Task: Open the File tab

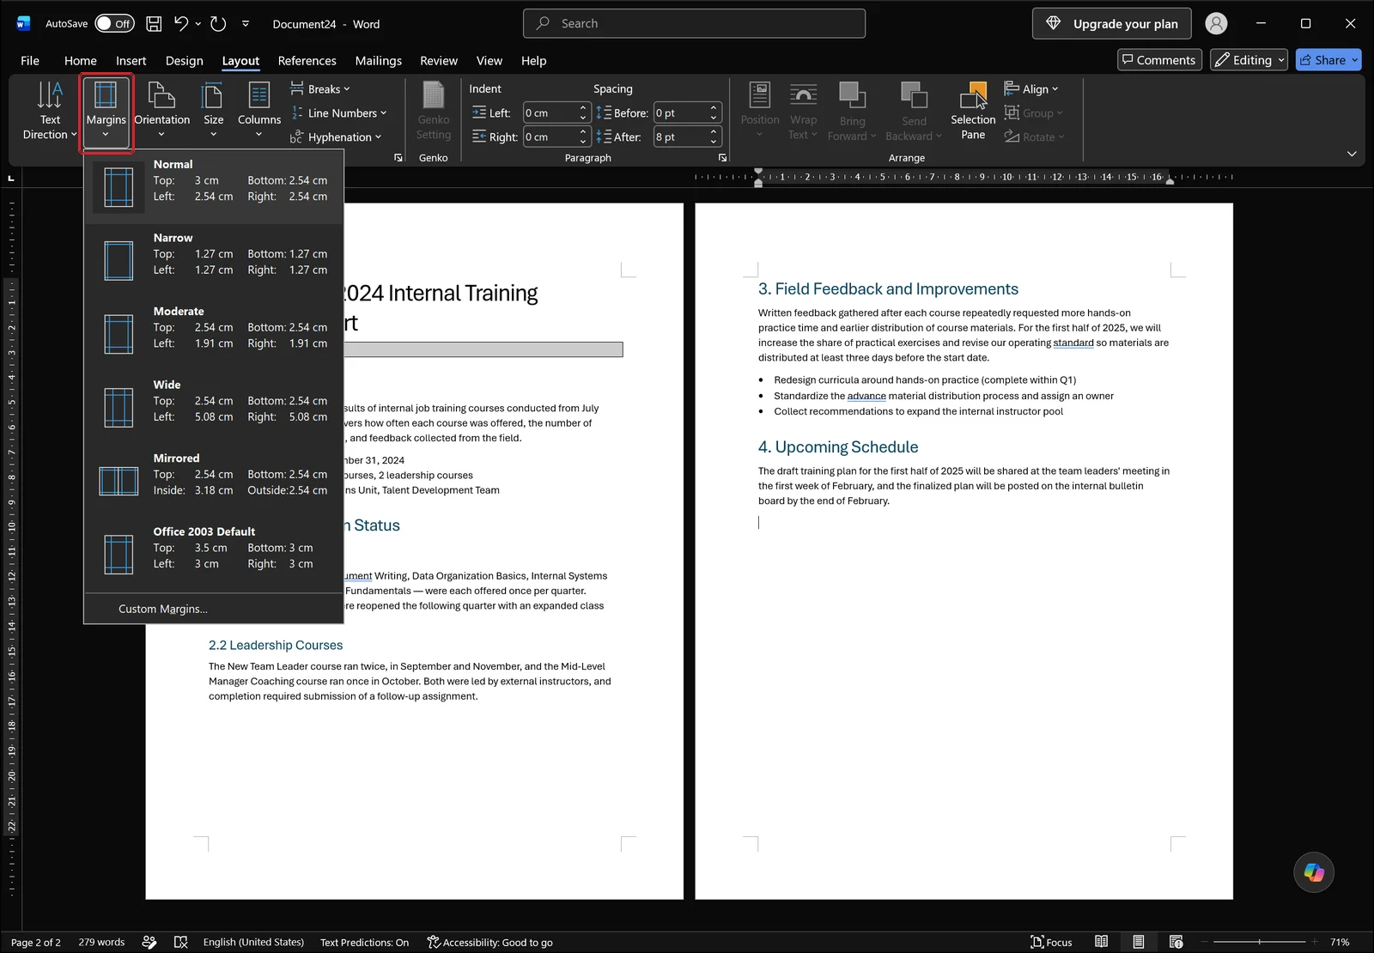Action: point(30,61)
